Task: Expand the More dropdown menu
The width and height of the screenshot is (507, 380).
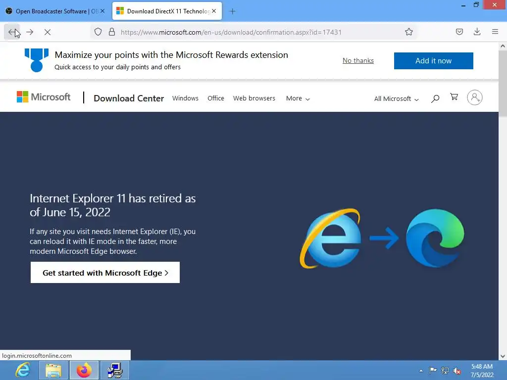Action: 298,98
